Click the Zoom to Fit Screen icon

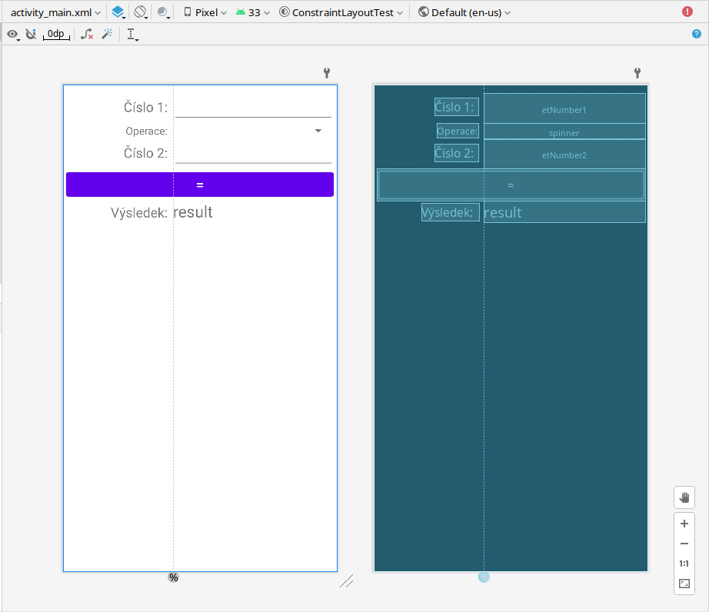[x=684, y=584]
